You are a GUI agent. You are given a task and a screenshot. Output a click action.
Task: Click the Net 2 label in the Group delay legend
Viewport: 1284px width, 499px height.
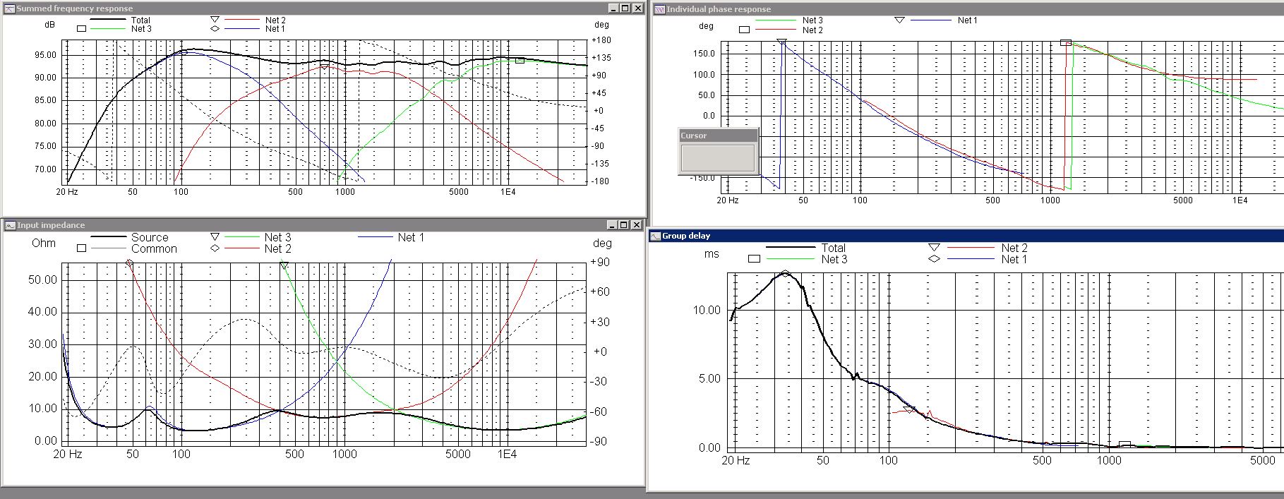(1014, 248)
